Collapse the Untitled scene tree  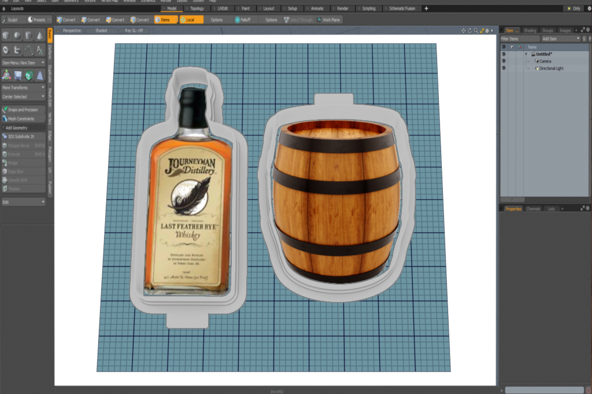tap(526, 54)
